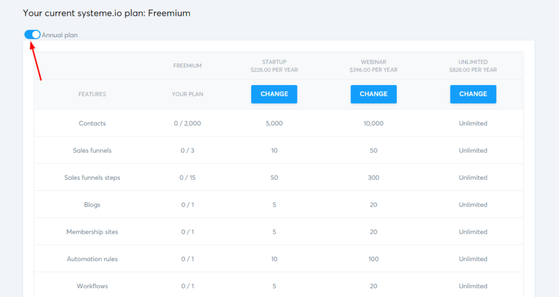
Task: Click the FEATURES column label
Action: click(92, 94)
